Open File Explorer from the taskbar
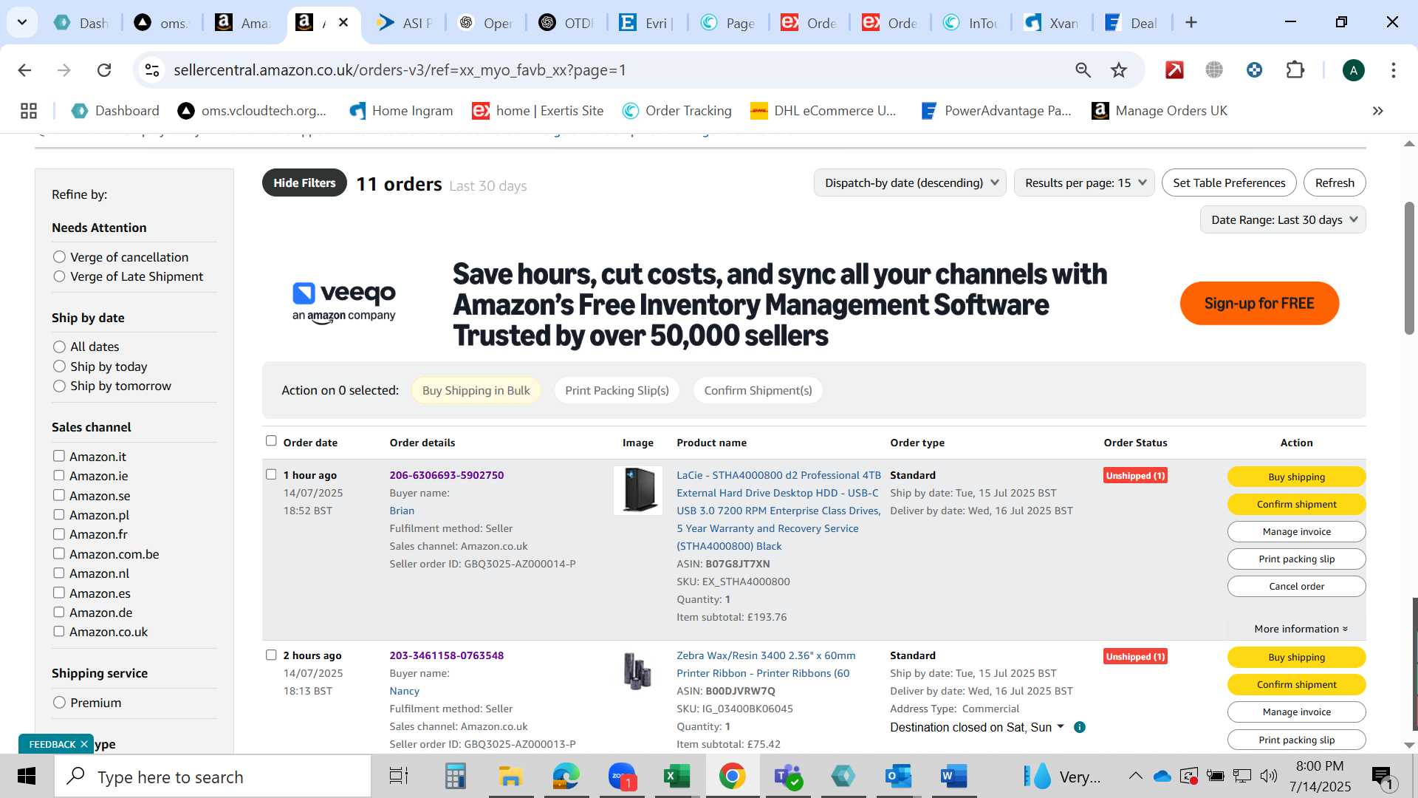This screenshot has height=798, width=1418. (x=510, y=777)
